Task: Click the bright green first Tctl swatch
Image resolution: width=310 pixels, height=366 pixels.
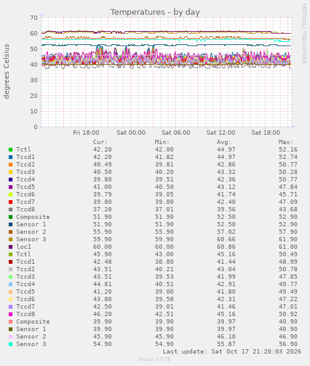Action: point(11,150)
